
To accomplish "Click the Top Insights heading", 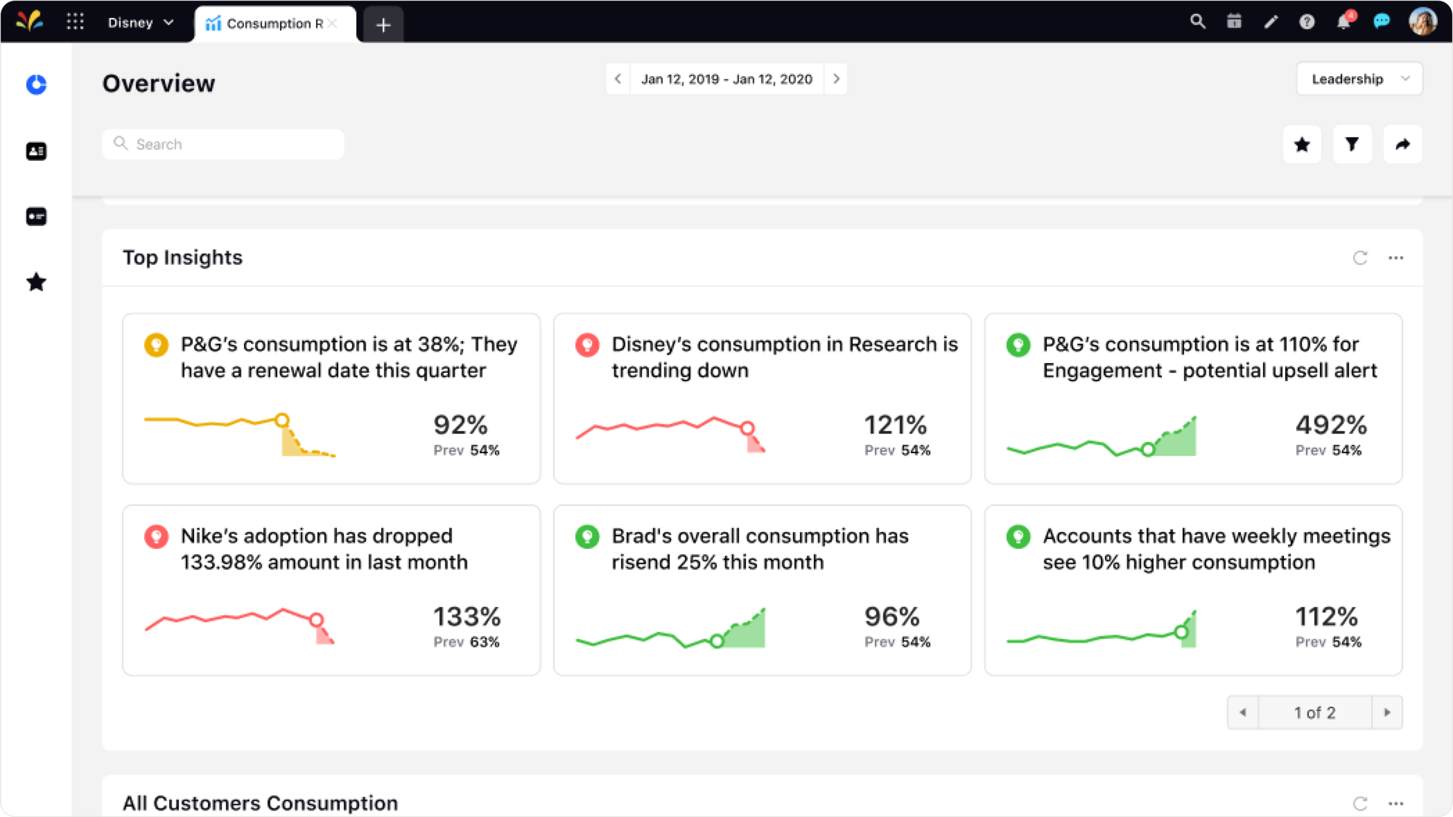I will [x=182, y=257].
